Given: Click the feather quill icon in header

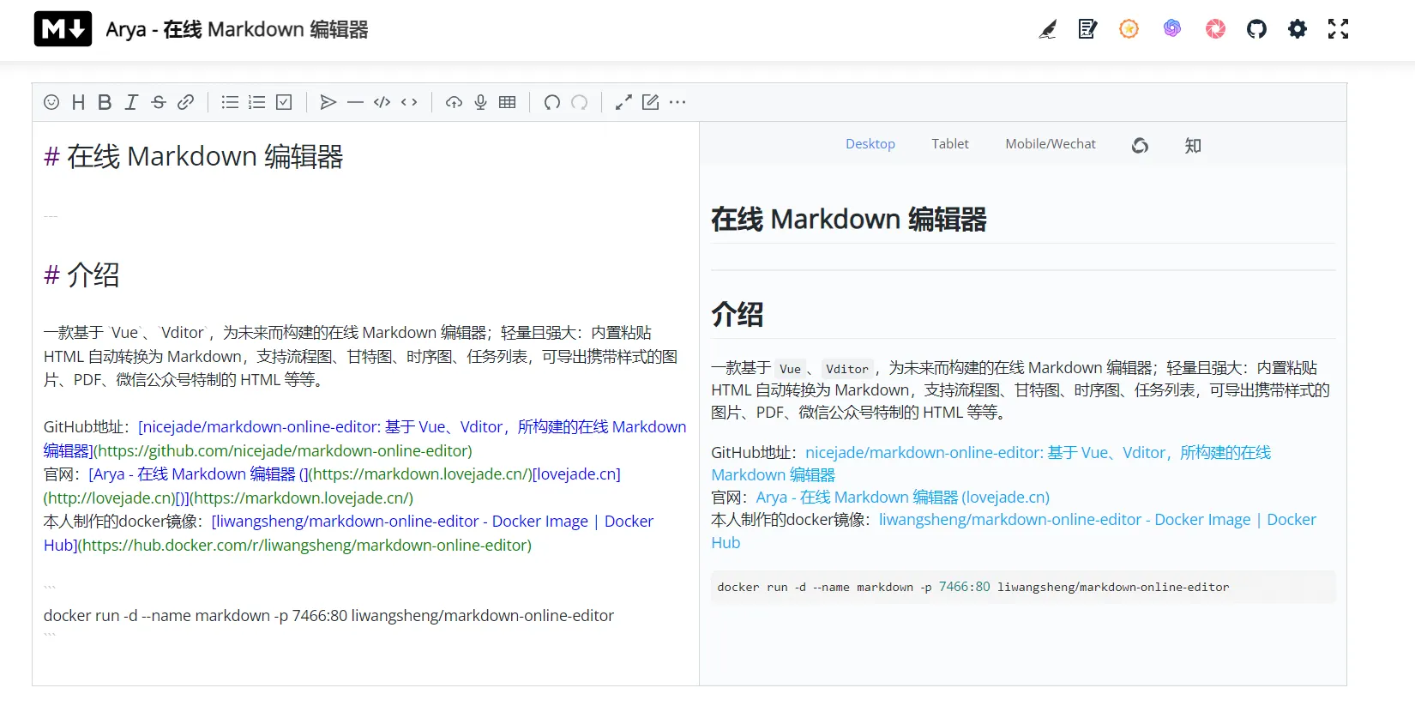Looking at the screenshot, I should click(x=1047, y=29).
